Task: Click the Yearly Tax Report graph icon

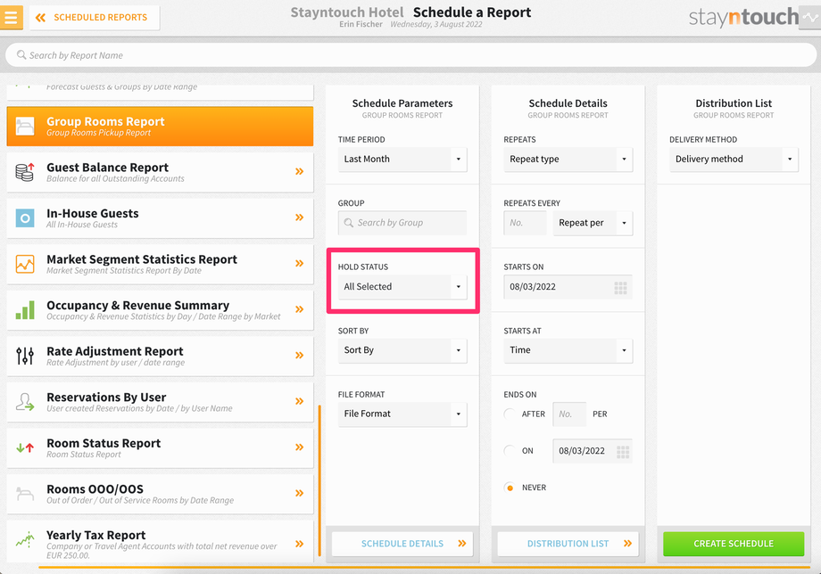Action: click(x=25, y=539)
